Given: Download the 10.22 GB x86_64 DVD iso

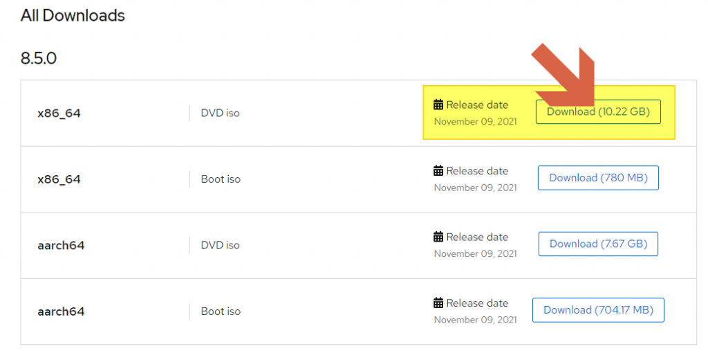Looking at the screenshot, I should tap(598, 111).
